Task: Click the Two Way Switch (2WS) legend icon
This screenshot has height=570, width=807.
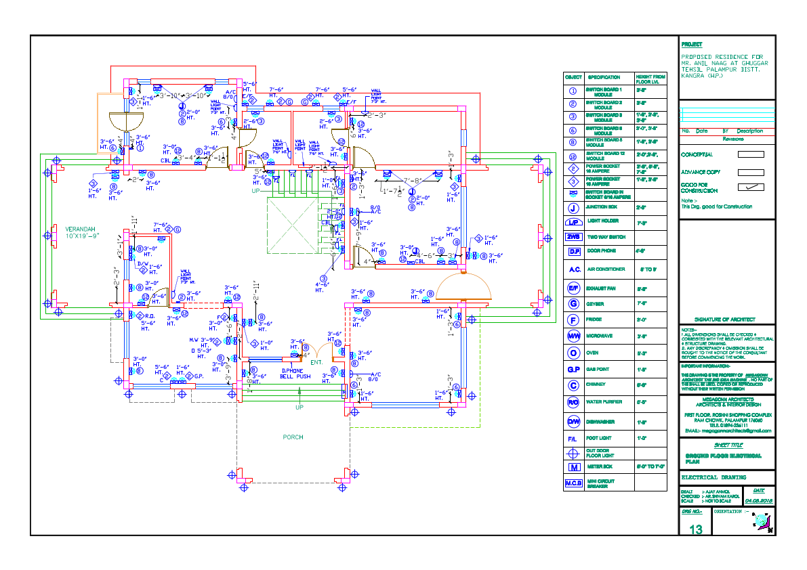Action: (x=575, y=237)
